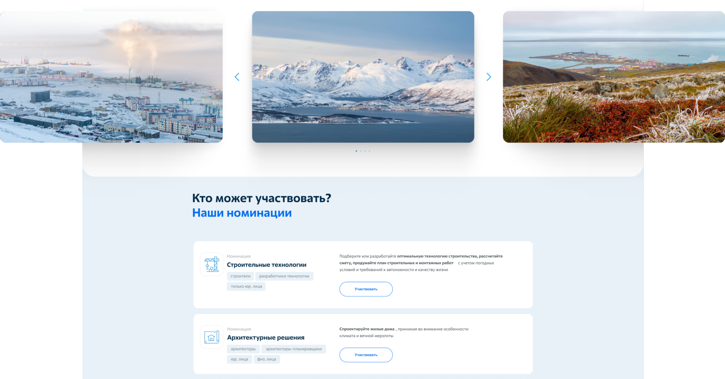Screen dimensions: 725x379
Task: Click the только юр. лица tag
Action: click(246, 287)
